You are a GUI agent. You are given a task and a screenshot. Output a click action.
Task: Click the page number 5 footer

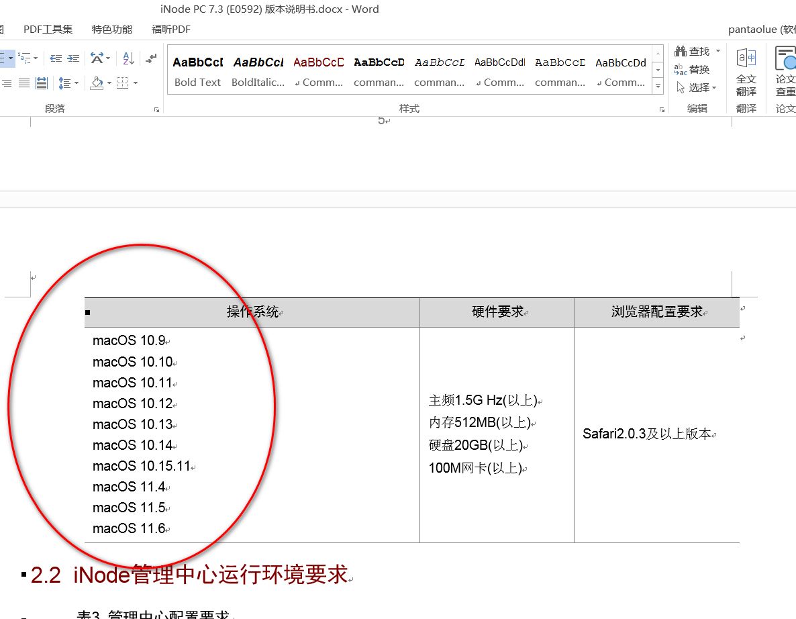pyautogui.click(x=381, y=121)
